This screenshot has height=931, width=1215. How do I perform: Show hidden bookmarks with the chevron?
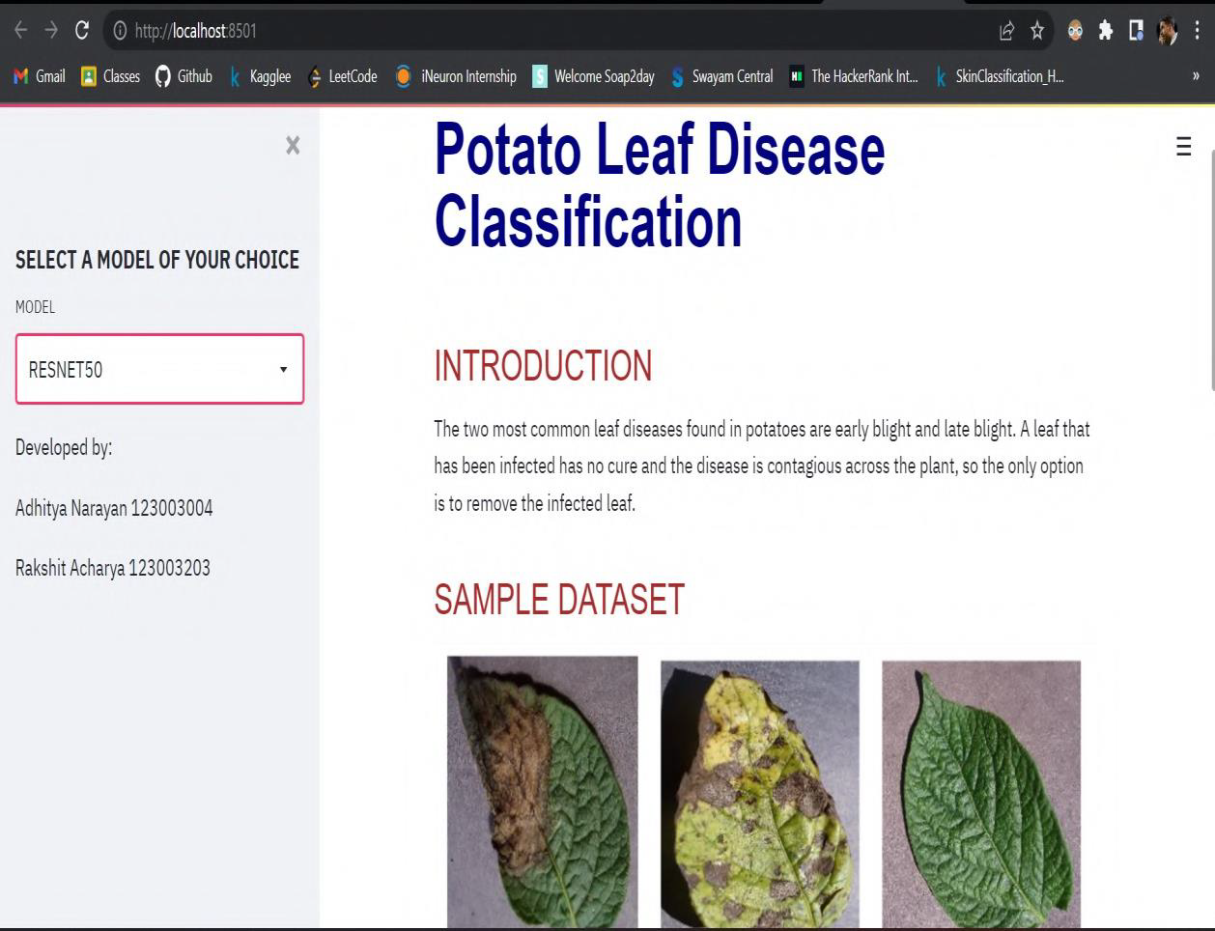1195,76
